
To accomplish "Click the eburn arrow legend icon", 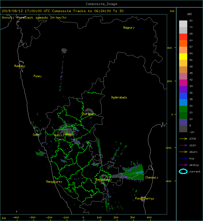I will 183,152.
